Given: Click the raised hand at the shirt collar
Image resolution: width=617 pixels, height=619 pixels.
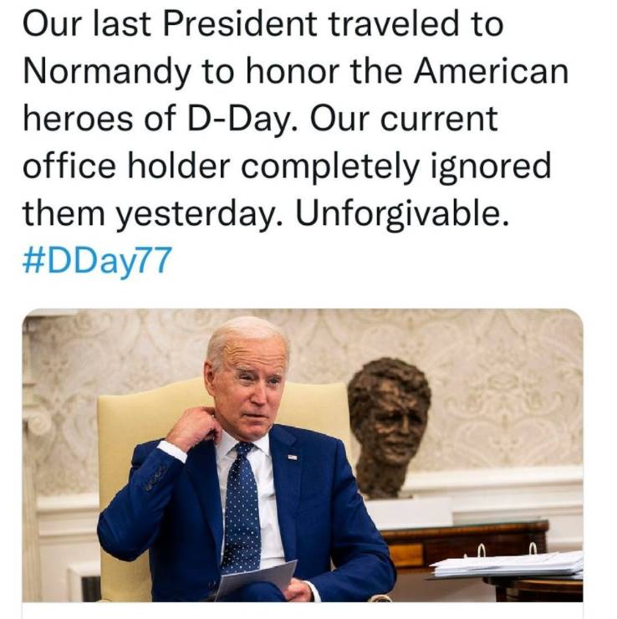Looking at the screenshot, I should [192, 428].
